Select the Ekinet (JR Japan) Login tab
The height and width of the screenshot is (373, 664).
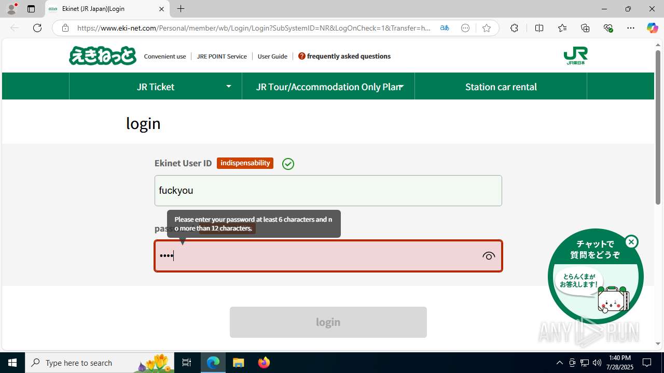click(x=107, y=9)
